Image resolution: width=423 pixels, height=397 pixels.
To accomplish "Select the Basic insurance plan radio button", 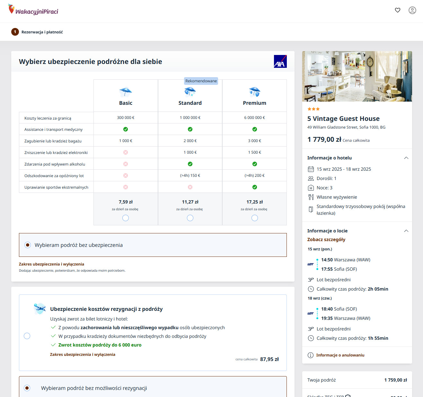I will coord(126,218).
